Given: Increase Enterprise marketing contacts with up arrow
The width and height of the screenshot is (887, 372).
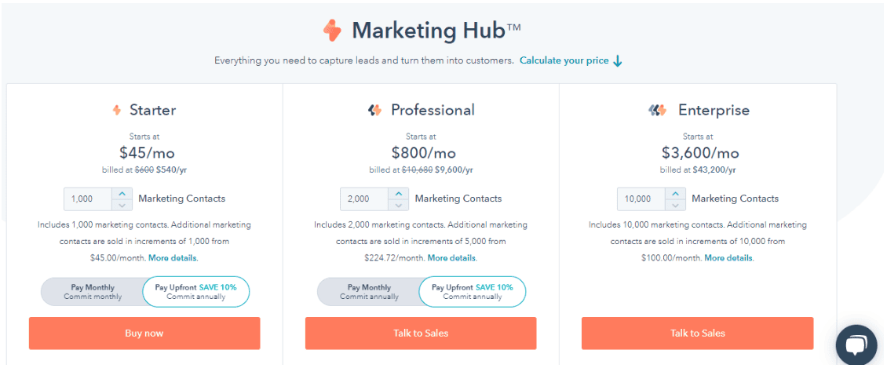Looking at the screenshot, I should 675,193.
